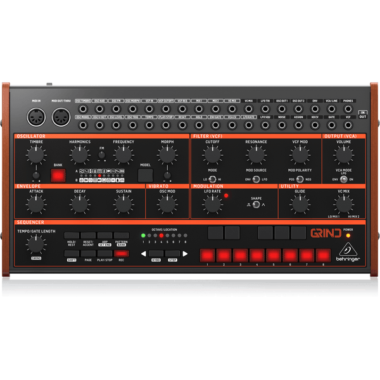
Task: Switch the VCA MODE ENV/ON toggle
Action: coord(343,179)
